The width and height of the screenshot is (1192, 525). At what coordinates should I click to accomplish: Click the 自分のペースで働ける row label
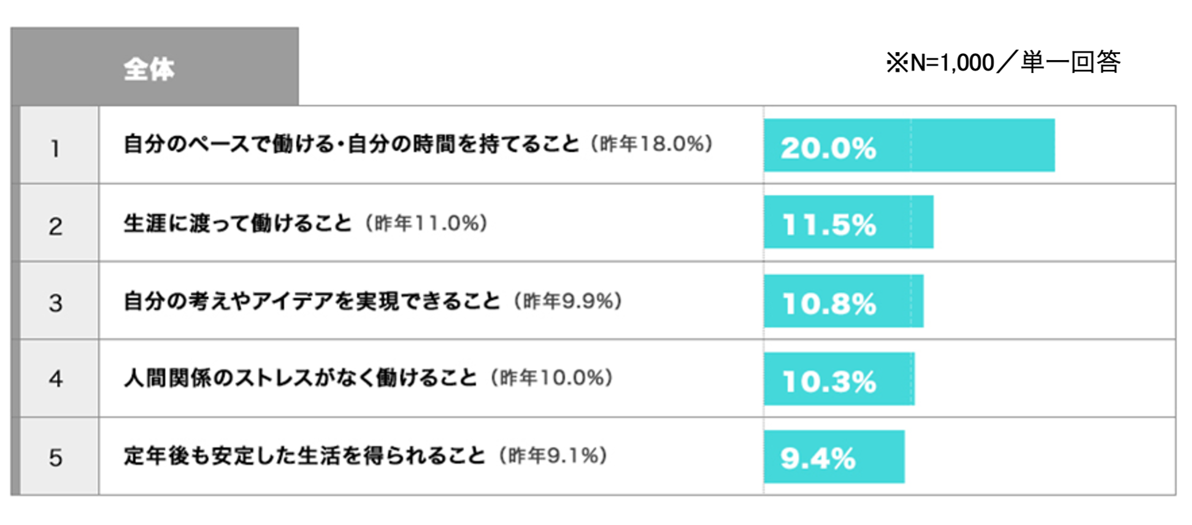[351, 145]
